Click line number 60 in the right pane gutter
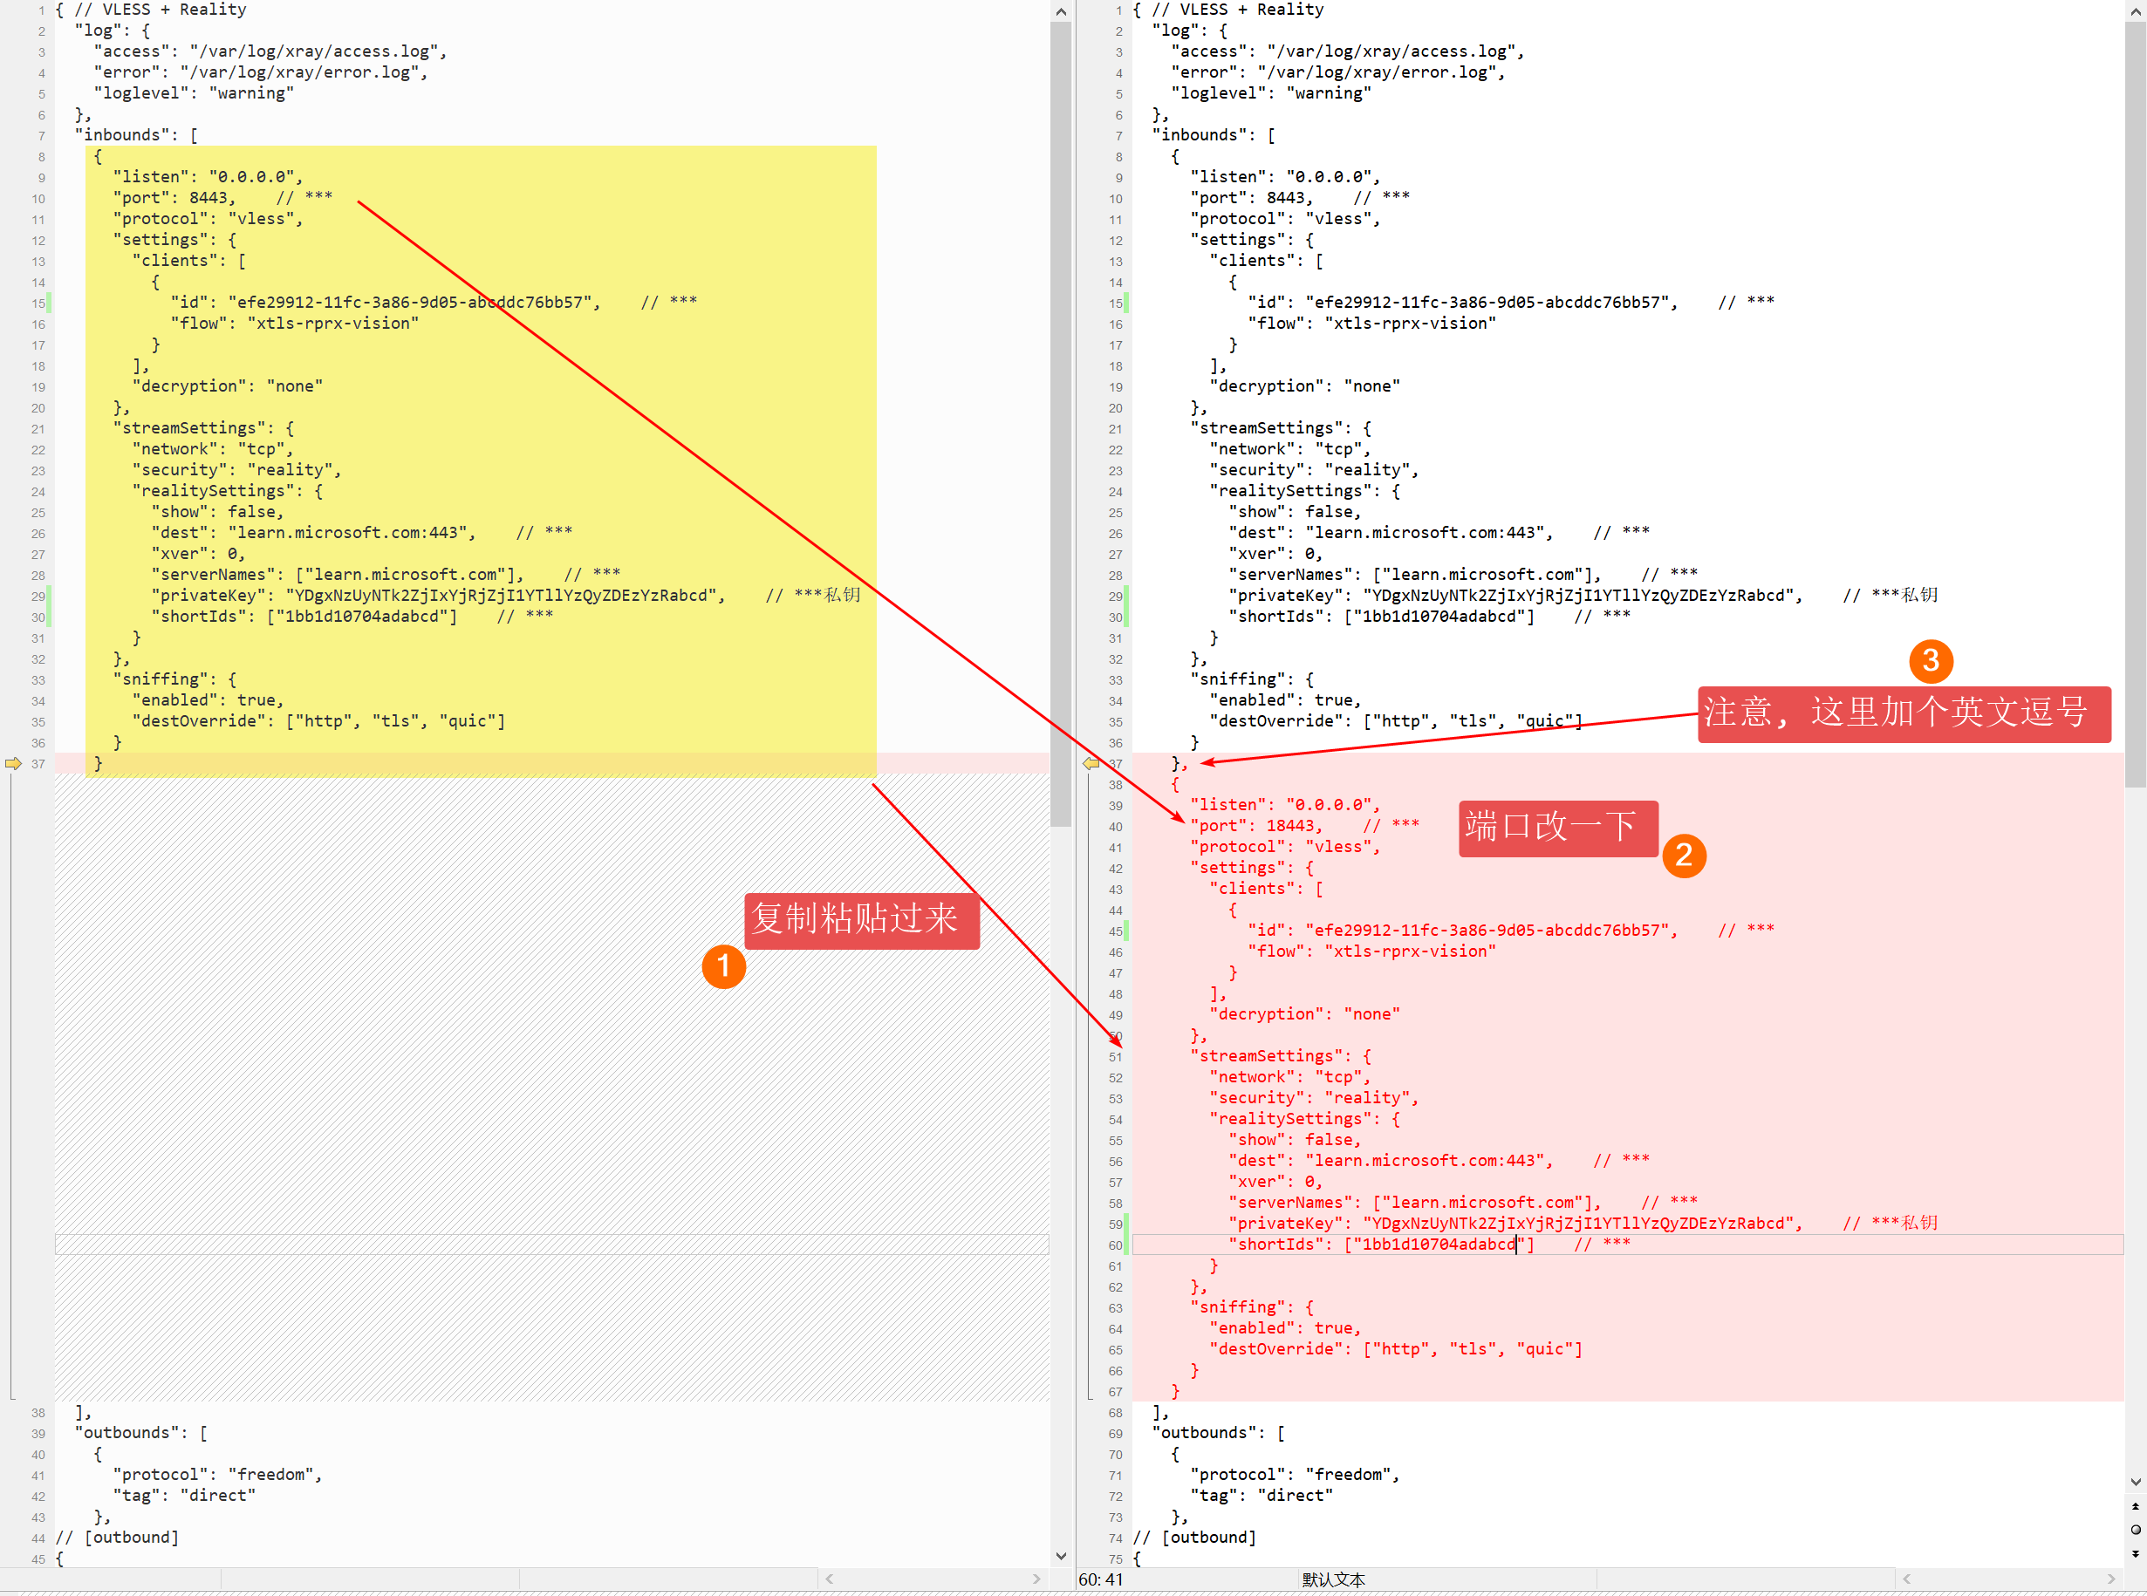 tap(1115, 1245)
